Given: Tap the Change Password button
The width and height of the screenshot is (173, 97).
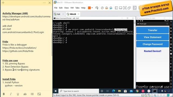Looking at the screenshot, I should [x=152, y=44].
